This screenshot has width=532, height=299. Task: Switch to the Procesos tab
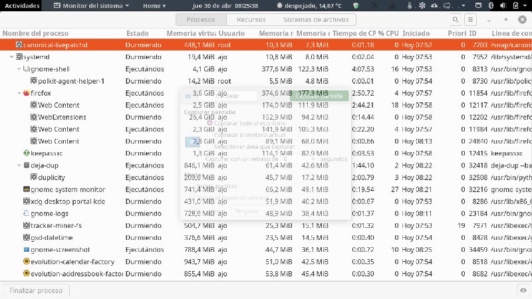[x=201, y=20]
